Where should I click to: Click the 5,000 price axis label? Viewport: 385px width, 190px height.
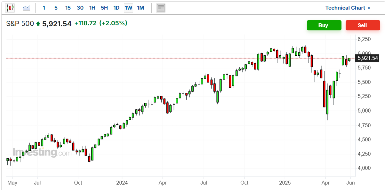click(x=364, y=111)
